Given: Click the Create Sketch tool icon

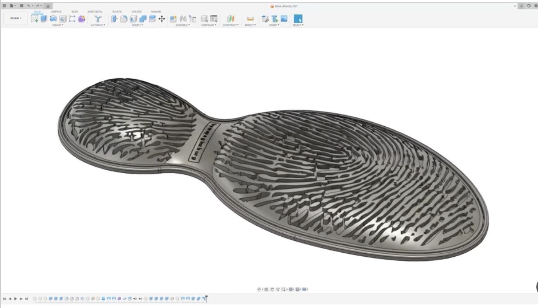Looking at the screenshot, I should coord(35,19).
